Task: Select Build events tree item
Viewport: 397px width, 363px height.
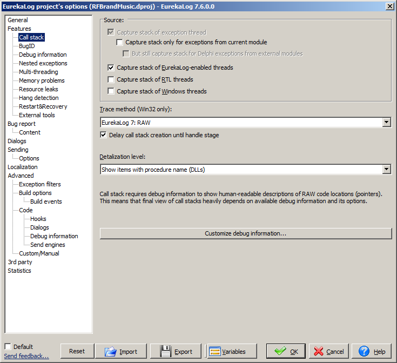Action: (46, 201)
